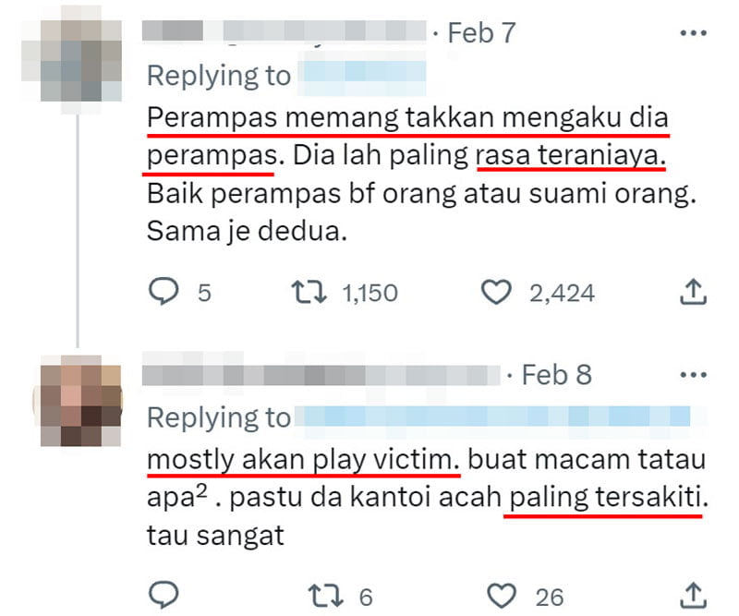The height and width of the screenshot is (616, 739).
Task: Click reply icon on the Feb 8 tweet
Action: pos(164,595)
